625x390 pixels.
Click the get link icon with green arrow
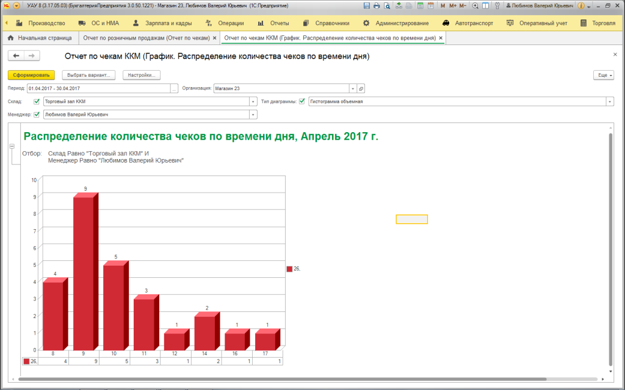coord(399,6)
